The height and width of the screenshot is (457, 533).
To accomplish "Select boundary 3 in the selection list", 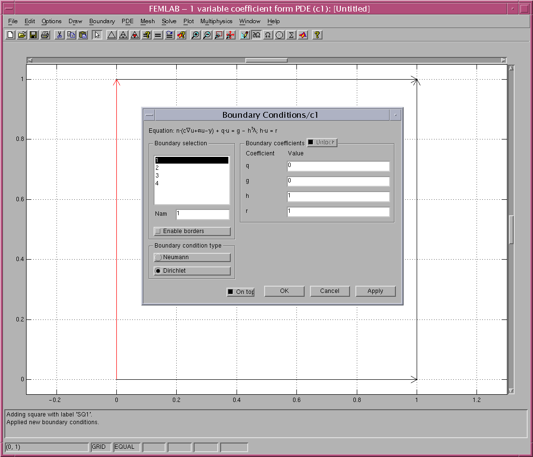I will tap(192, 176).
